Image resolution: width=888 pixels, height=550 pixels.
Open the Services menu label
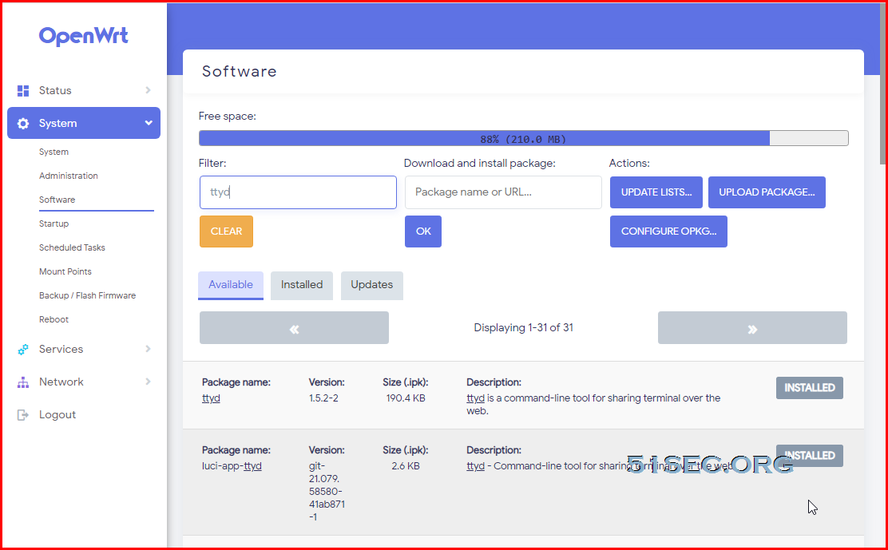pyautogui.click(x=61, y=349)
